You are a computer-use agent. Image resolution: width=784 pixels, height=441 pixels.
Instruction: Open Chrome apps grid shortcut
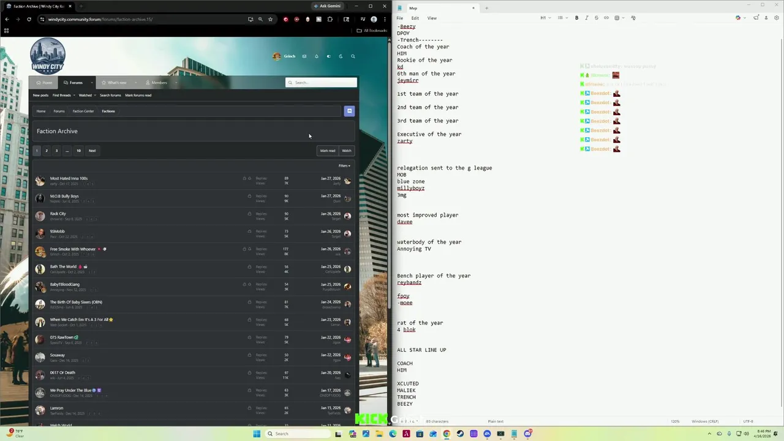[6, 30]
